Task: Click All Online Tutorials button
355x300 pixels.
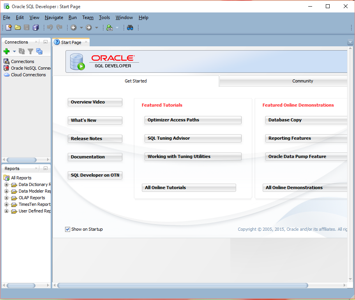Action: coord(189,188)
